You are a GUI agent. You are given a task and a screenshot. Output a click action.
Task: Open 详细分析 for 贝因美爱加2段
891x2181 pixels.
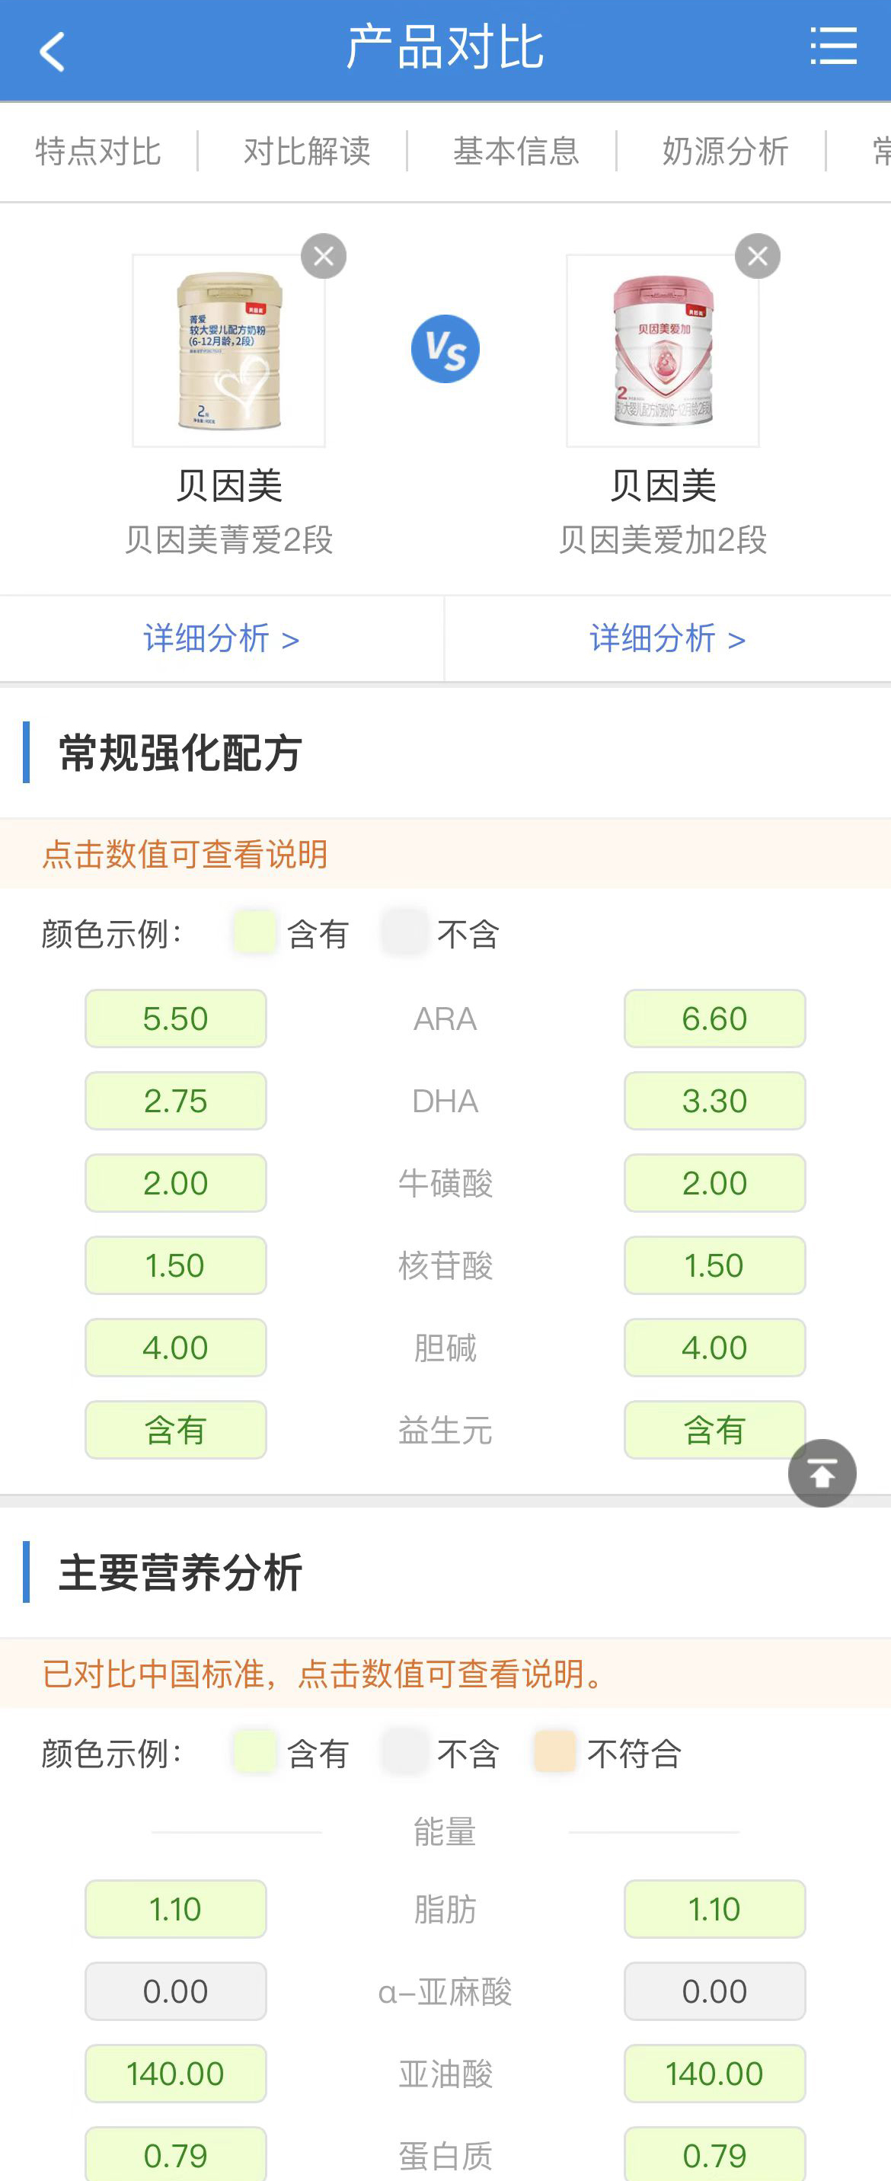point(668,638)
